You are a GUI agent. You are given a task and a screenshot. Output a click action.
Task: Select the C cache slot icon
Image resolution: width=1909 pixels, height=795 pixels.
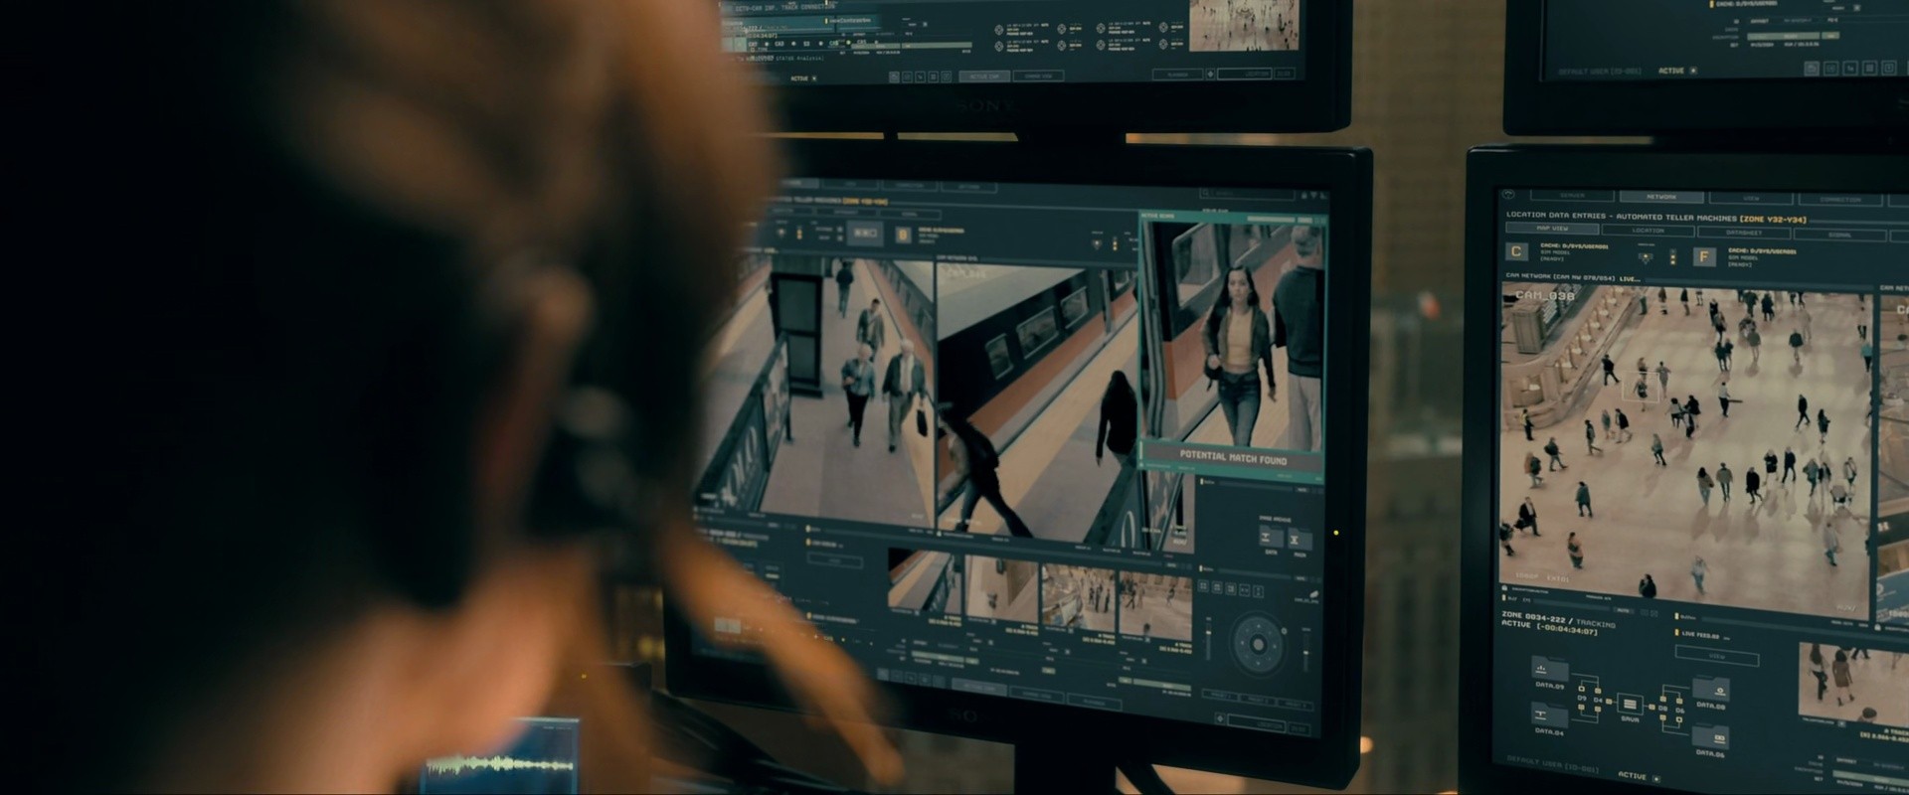(1516, 252)
